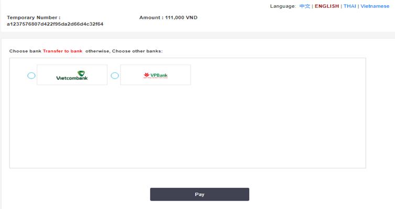This screenshot has height=209, width=395.
Task: Click the Amount 111,000 VND text
Action: tap(168, 18)
